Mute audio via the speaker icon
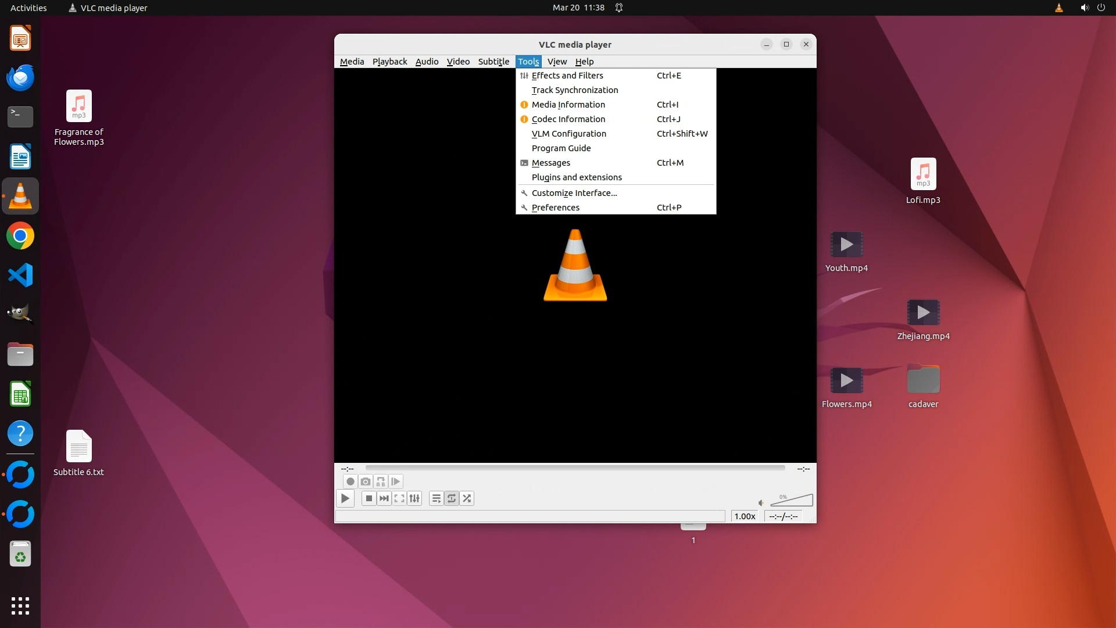1116x628 pixels. click(x=761, y=502)
